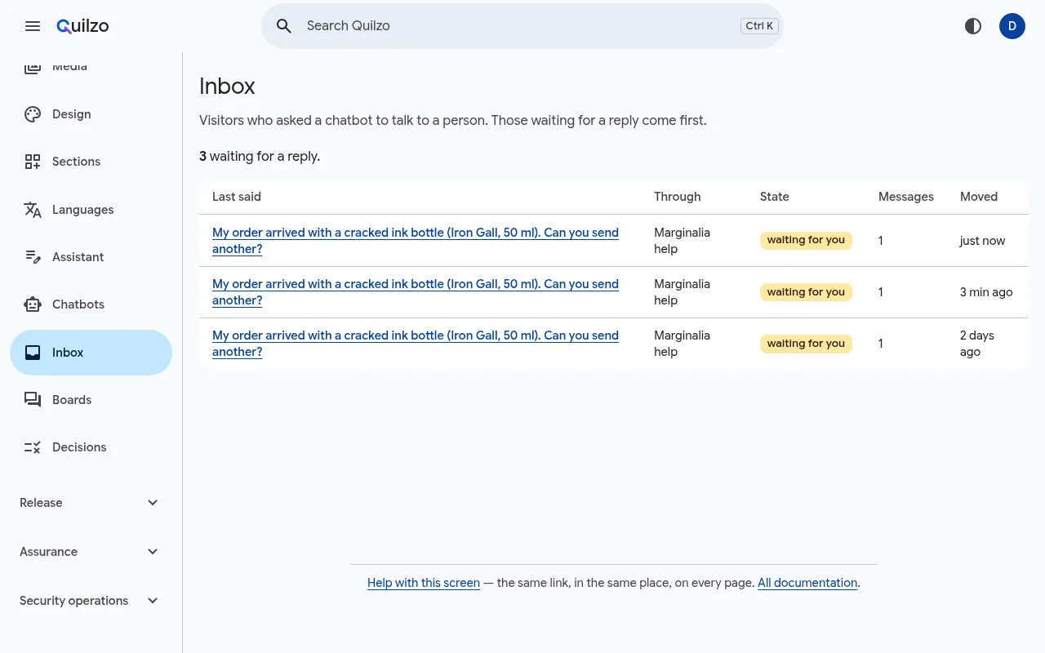Click the Last said column header
The width and height of the screenshot is (1045, 653).
pyautogui.click(x=237, y=197)
